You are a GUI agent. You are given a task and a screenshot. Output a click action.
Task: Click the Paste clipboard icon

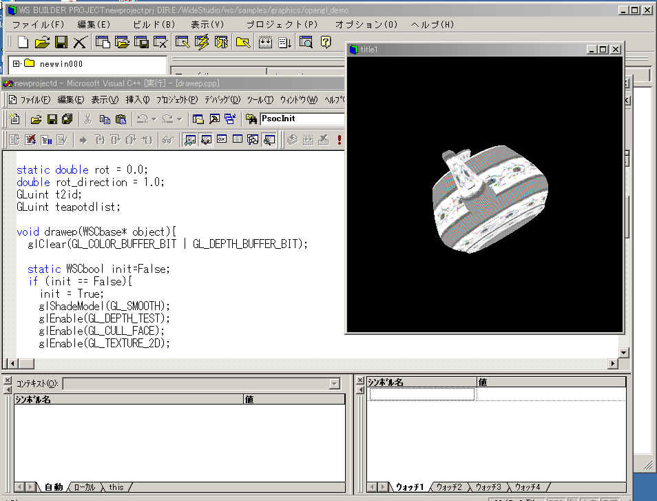tap(121, 119)
